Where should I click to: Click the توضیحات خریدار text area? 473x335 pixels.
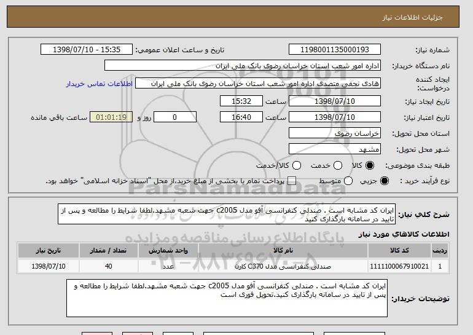coord(227,298)
